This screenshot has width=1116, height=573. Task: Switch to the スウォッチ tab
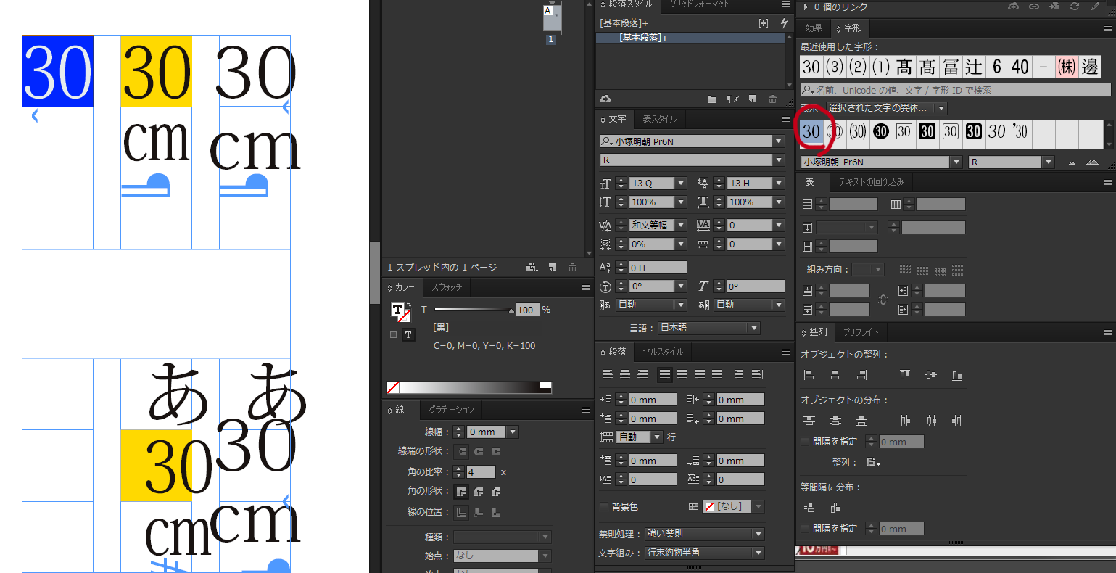[447, 287]
